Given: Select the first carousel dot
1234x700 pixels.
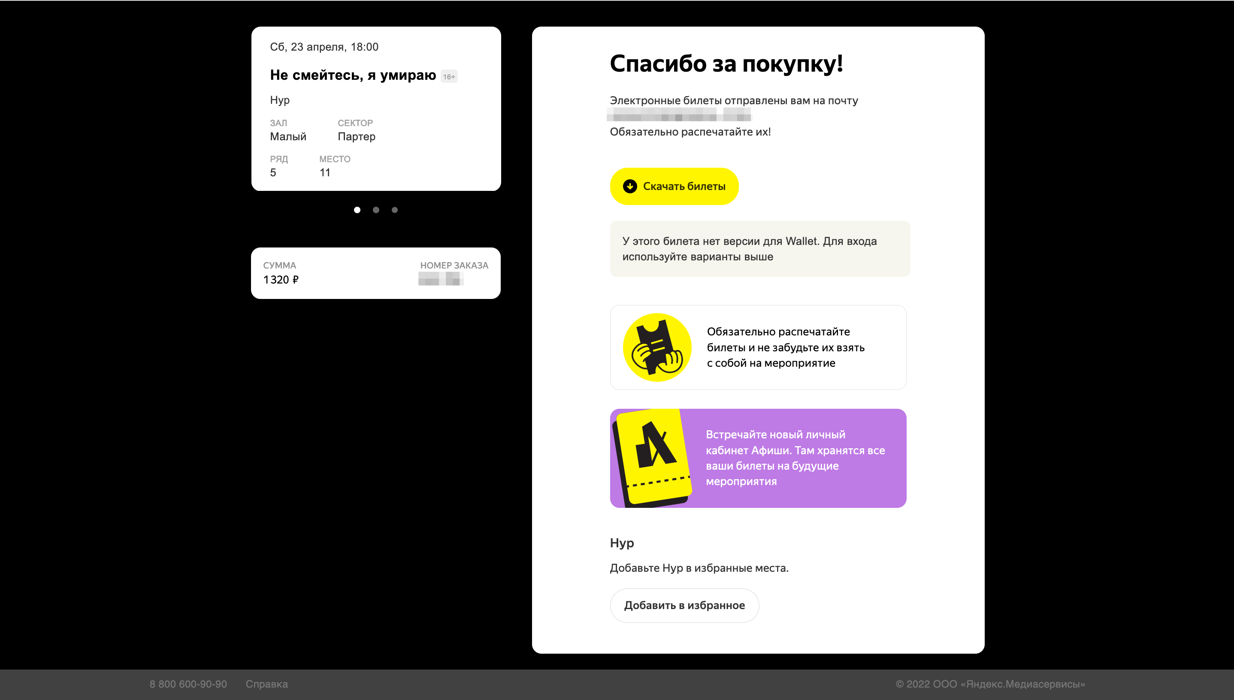Looking at the screenshot, I should tap(357, 210).
